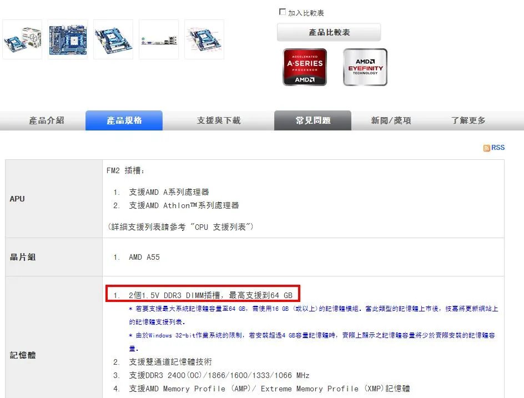This screenshot has width=524, height=398.
Task: Click the 晶片組 row header cell
Action: (22, 257)
